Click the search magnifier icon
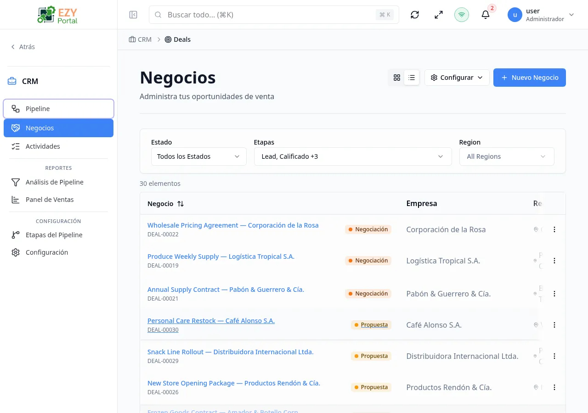The image size is (588, 413). tap(158, 15)
